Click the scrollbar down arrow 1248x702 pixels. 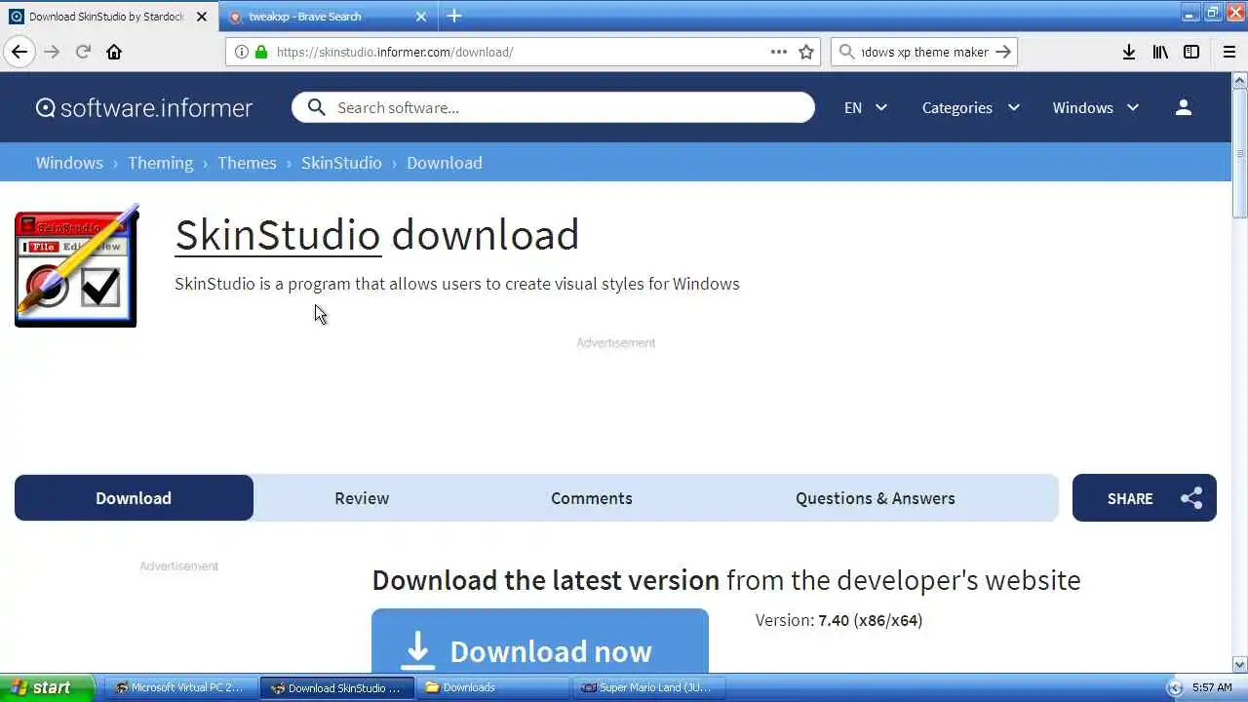click(x=1239, y=664)
